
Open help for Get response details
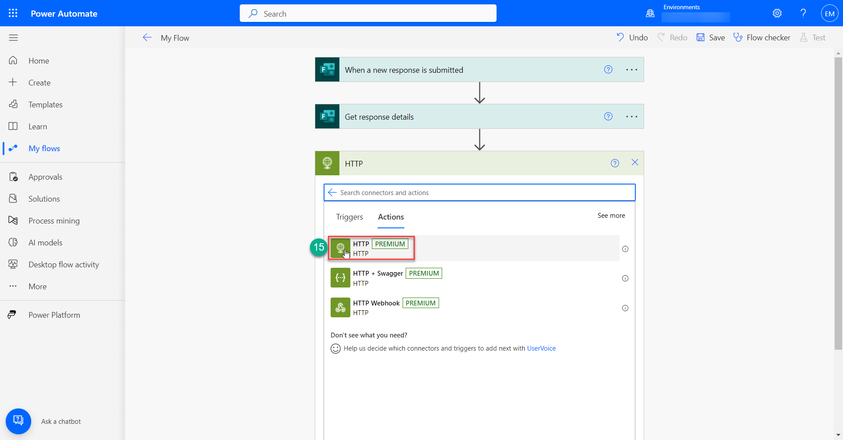point(608,117)
